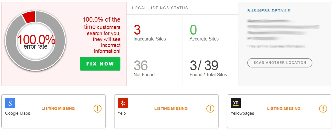This screenshot has width=333, height=131.
Task: Select the 36 Not Found stat
Action: point(144,69)
